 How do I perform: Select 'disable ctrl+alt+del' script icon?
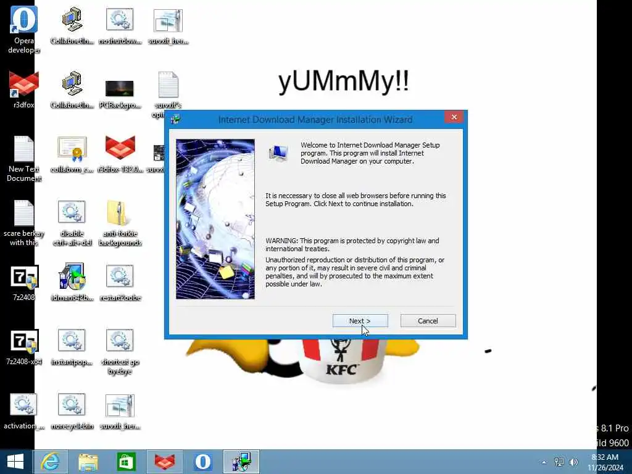point(72,223)
